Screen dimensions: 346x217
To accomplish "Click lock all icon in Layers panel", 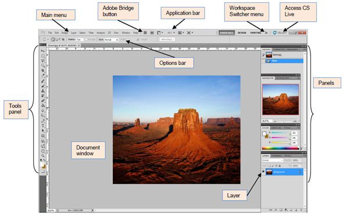I will coord(280,166).
